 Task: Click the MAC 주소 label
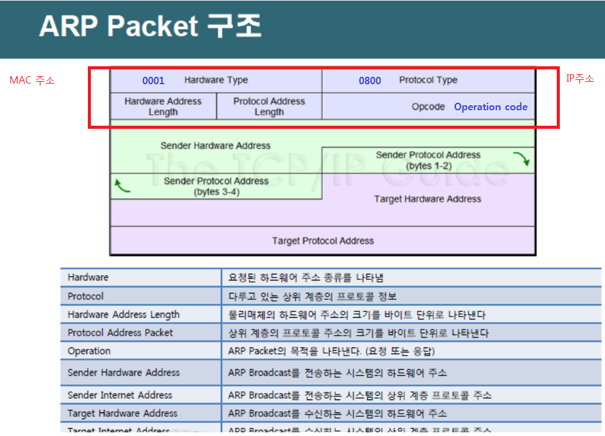[32, 80]
